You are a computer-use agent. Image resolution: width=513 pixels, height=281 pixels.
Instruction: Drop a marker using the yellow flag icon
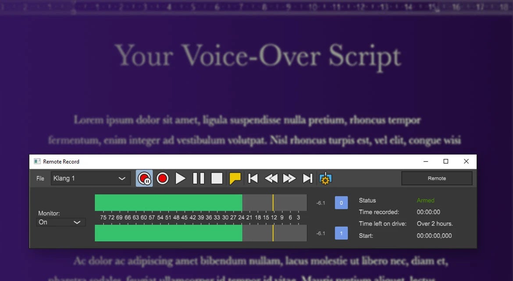pos(235,179)
